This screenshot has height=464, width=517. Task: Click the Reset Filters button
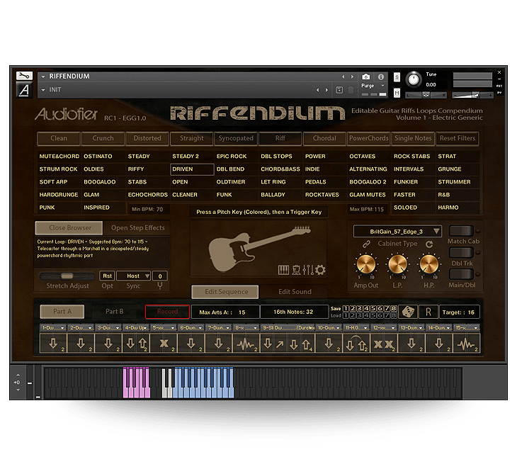point(458,139)
